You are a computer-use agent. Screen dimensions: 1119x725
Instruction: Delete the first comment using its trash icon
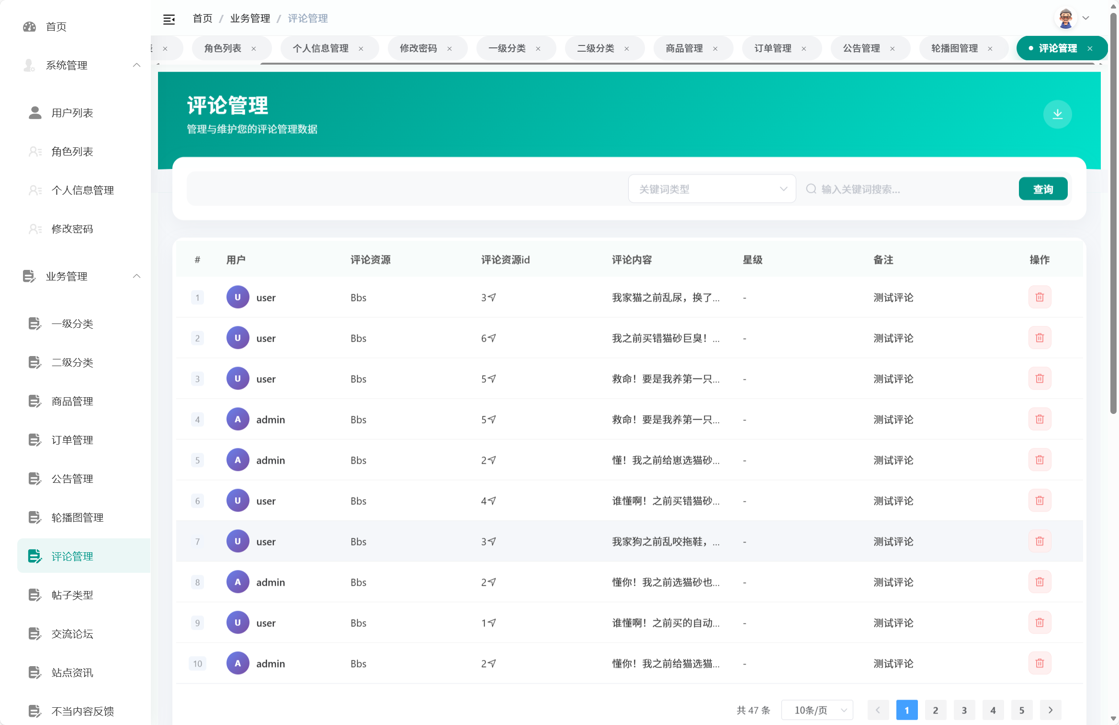click(x=1040, y=297)
